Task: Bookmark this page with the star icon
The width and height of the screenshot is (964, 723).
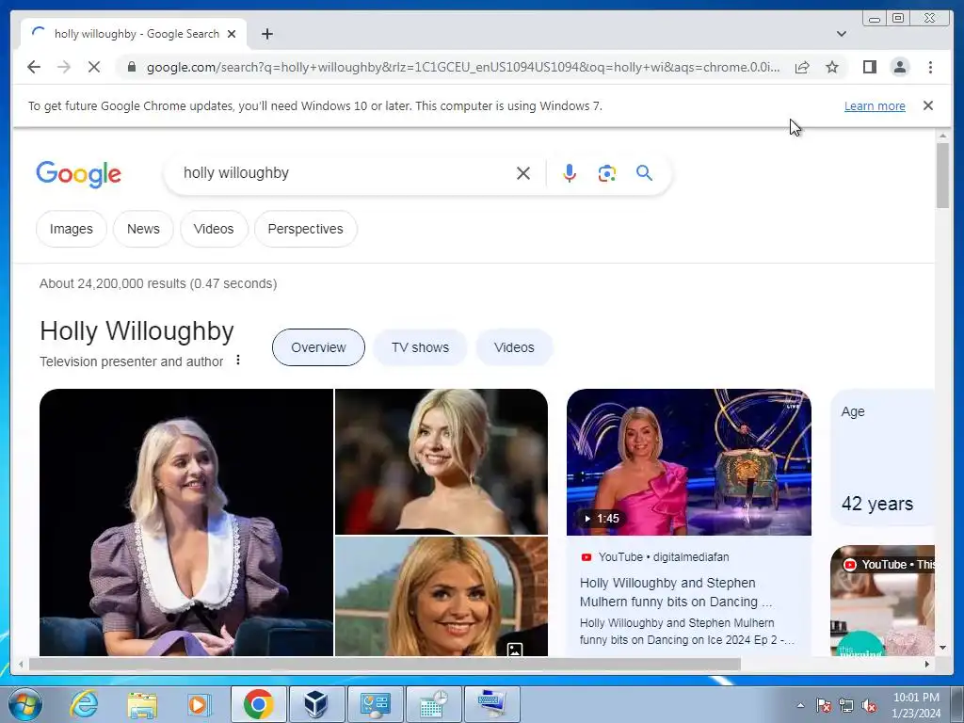Action: [x=832, y=67]
